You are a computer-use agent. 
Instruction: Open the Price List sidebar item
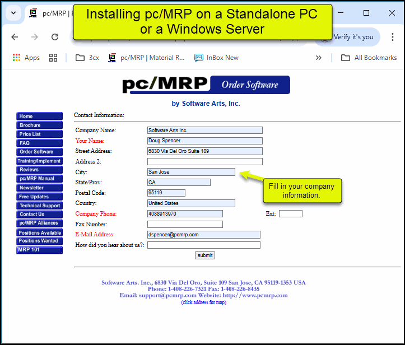point(40,134)
